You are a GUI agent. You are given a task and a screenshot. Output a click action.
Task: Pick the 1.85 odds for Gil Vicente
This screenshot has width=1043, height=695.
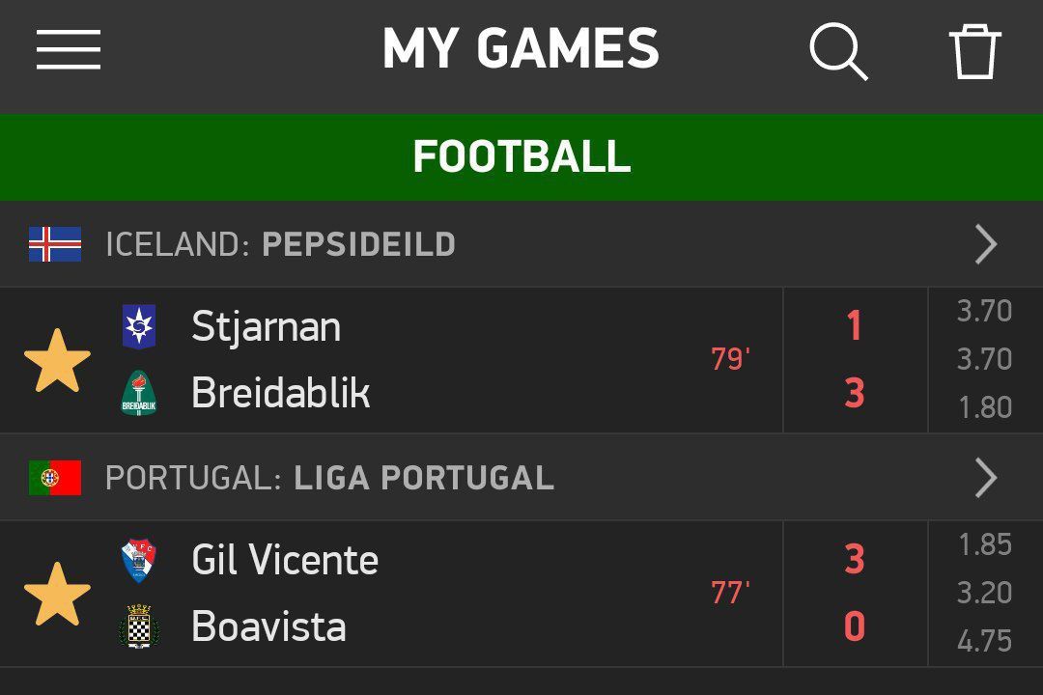(984, 545)
